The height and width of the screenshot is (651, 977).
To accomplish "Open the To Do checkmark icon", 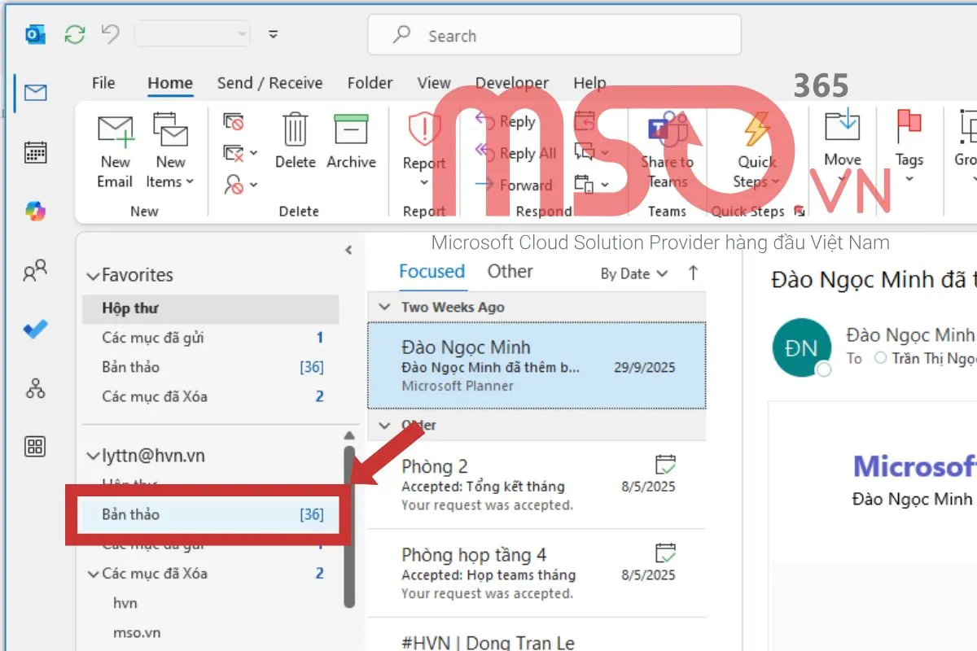I will coord(36,330).
